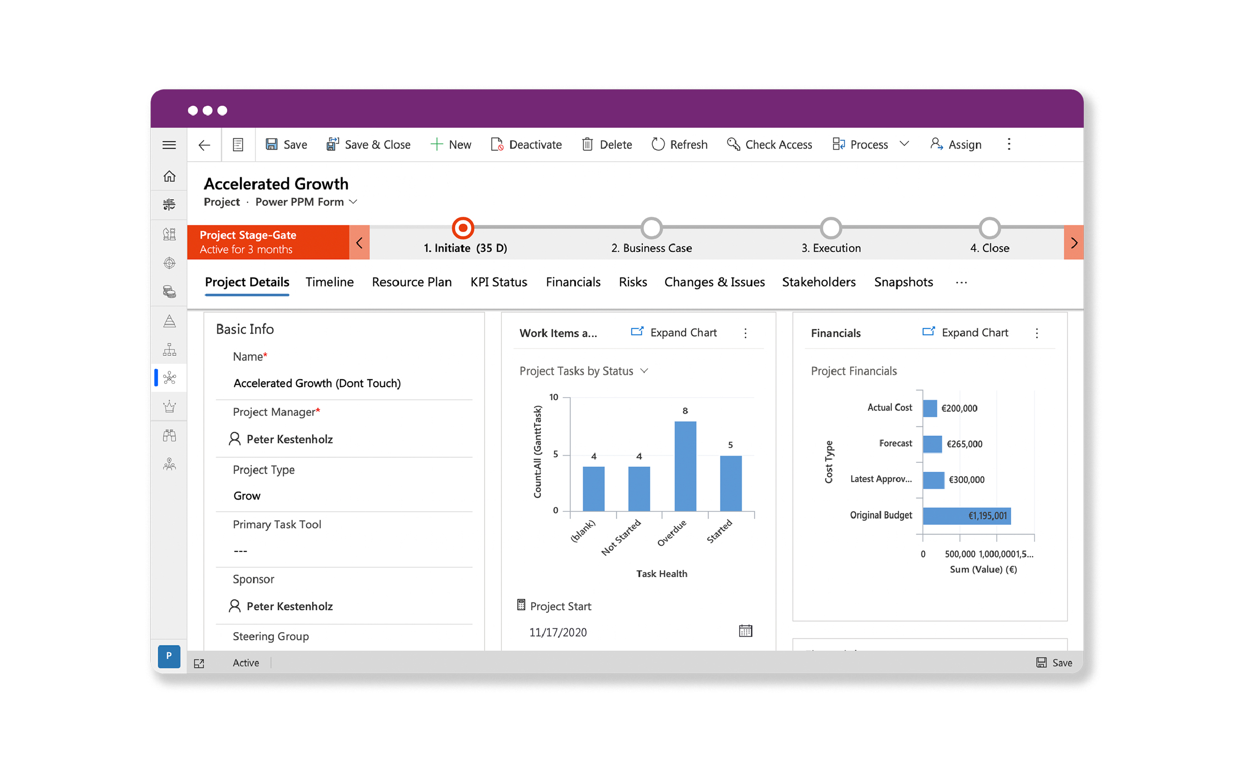Viewport: 1254px width, 771px height.
Task: Open the coins icon in left sidebar
Action: [169, 292]
